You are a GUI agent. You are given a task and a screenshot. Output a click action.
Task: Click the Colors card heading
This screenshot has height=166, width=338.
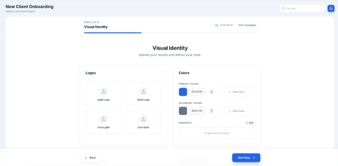tap(184, 73)
